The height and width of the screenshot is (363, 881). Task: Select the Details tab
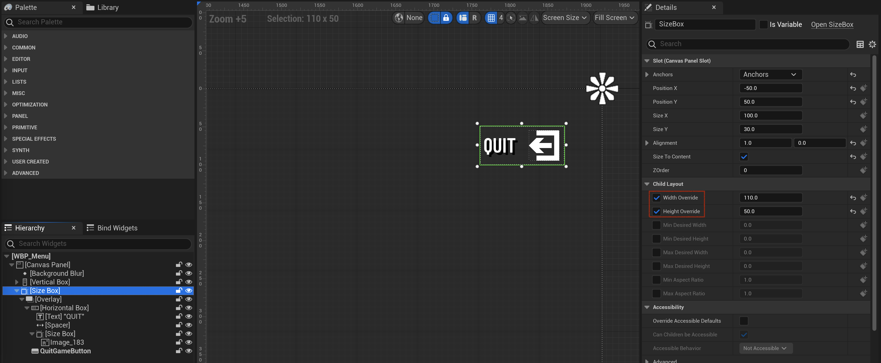pos(666,7)
